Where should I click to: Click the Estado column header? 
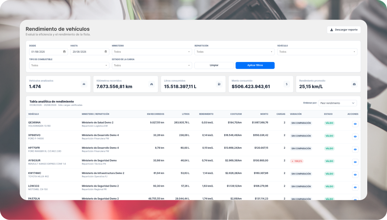[x=328, y=114]
